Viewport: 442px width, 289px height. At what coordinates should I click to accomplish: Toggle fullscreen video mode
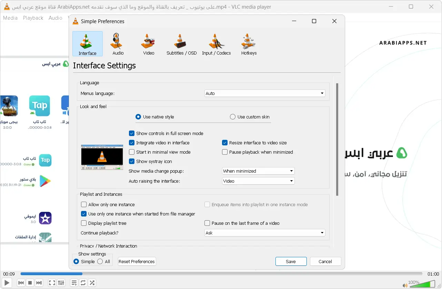pyautogui.click(x=51, y=282)
